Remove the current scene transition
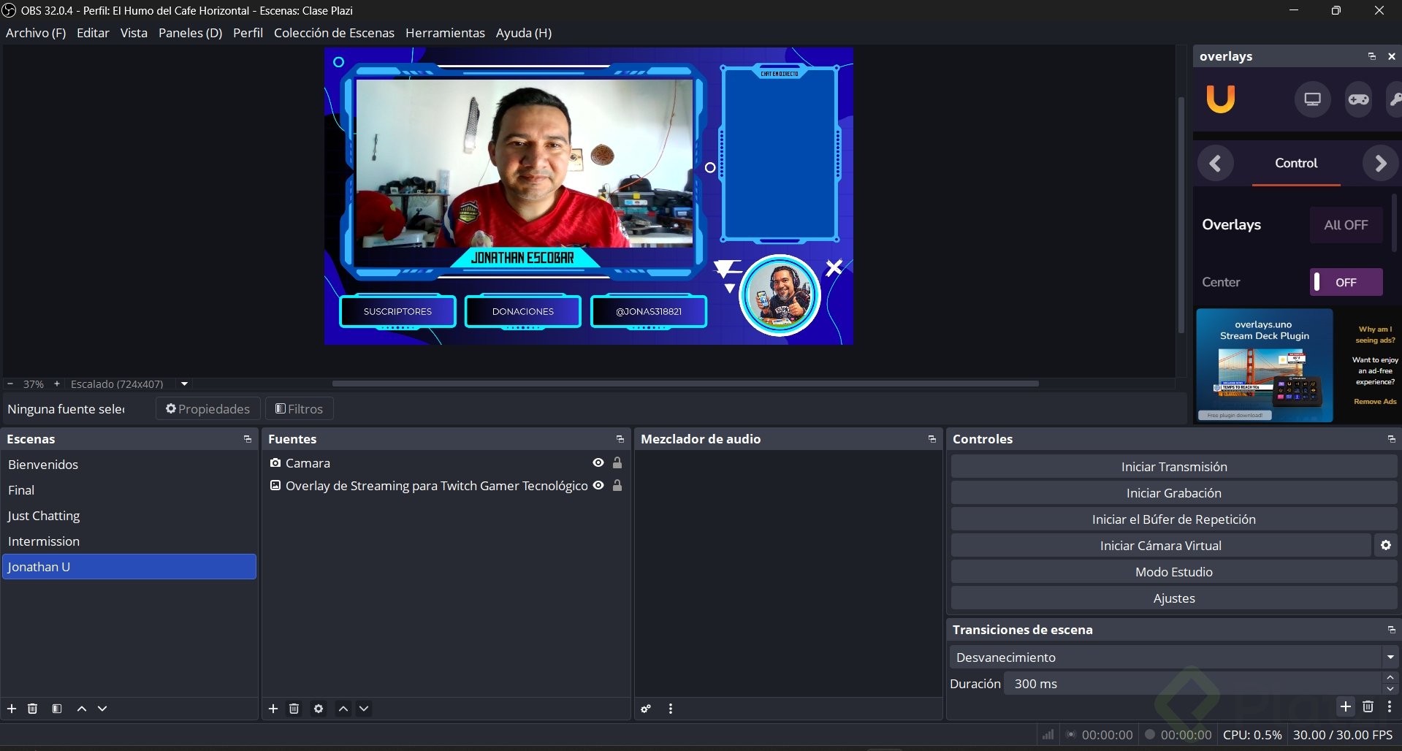Image resolution: width=1402 pixels, height=751 pixels. 1368,706
